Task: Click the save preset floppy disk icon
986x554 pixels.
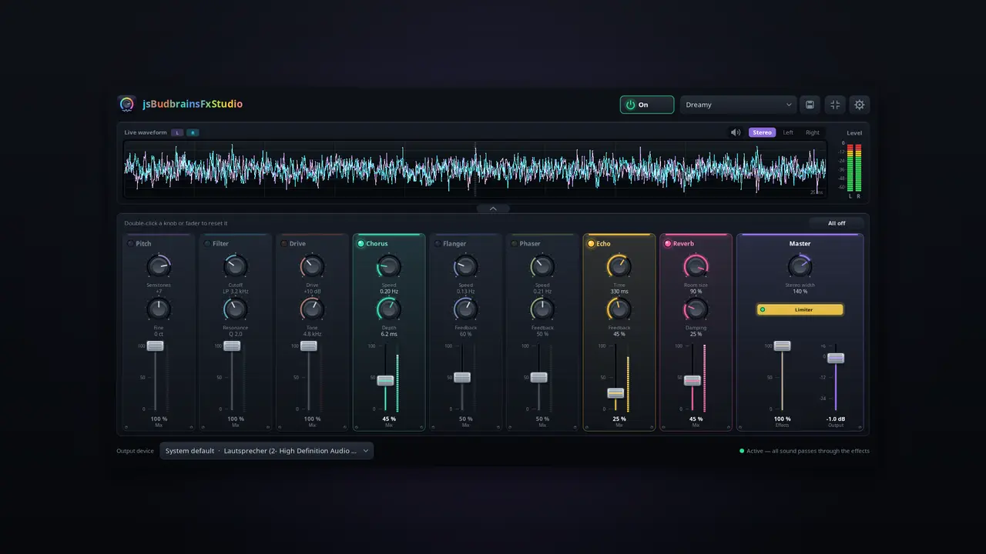Action: tap(810, 105)
